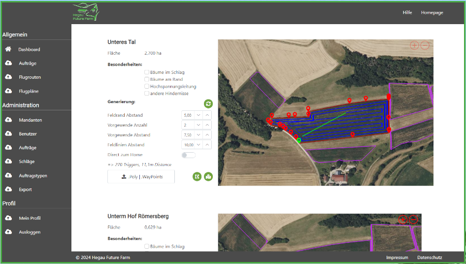
Task: Click the Vorgewende Abstand value field
Action: [x=188, y=135]
